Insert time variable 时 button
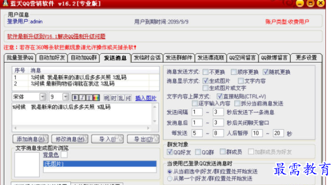The image size is (335, 185). pos(114,98)
